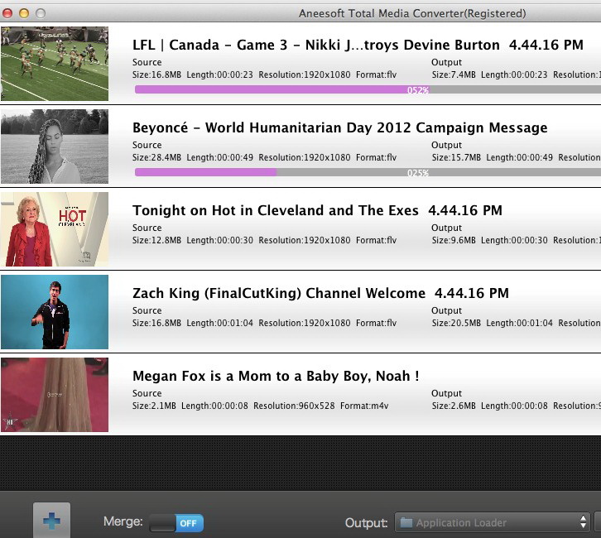Select the Beyoncé black-and-white video thumbnail

pos(55,147)
